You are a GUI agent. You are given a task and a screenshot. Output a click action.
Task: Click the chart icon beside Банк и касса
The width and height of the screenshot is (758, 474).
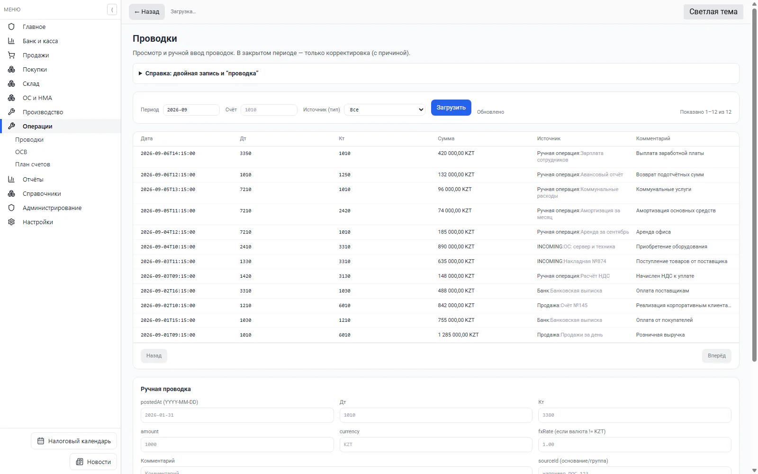pyautogui.click(x=11, y=41)
